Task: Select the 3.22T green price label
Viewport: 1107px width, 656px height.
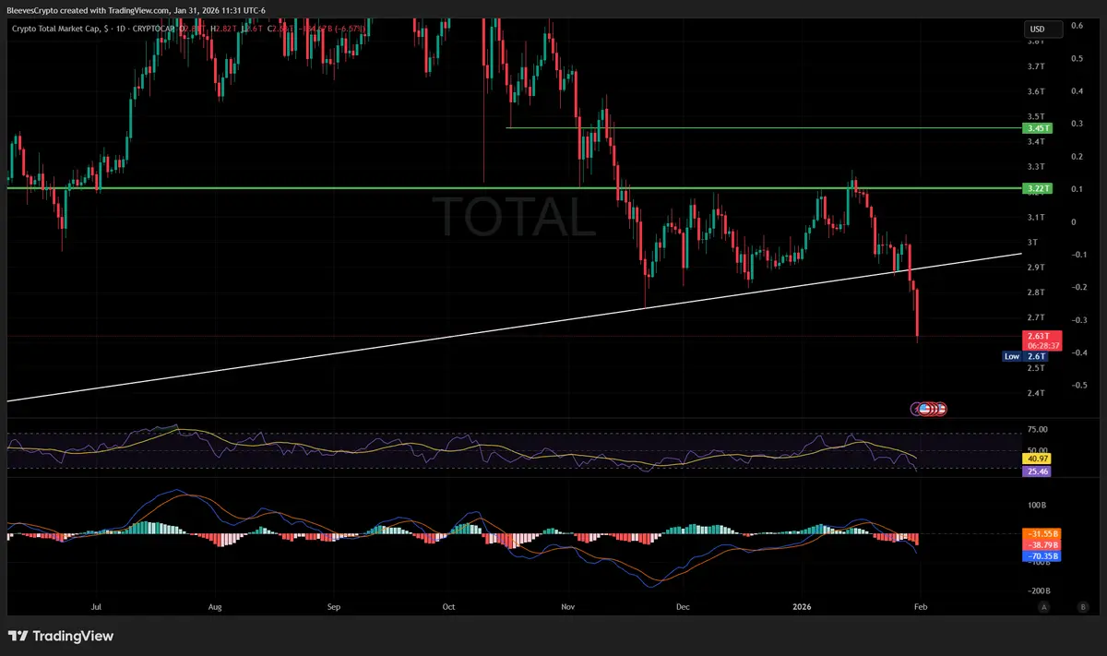Action: point(1037,188)
